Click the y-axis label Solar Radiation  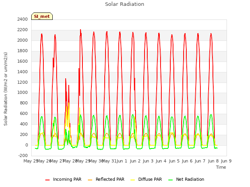[x=5, y=89]
